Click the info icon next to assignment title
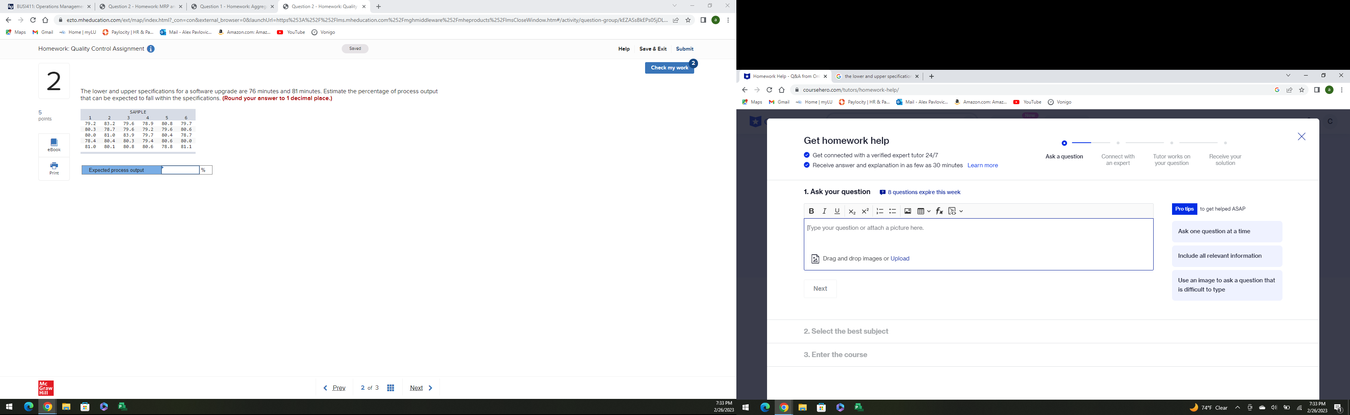 (151, 49)
